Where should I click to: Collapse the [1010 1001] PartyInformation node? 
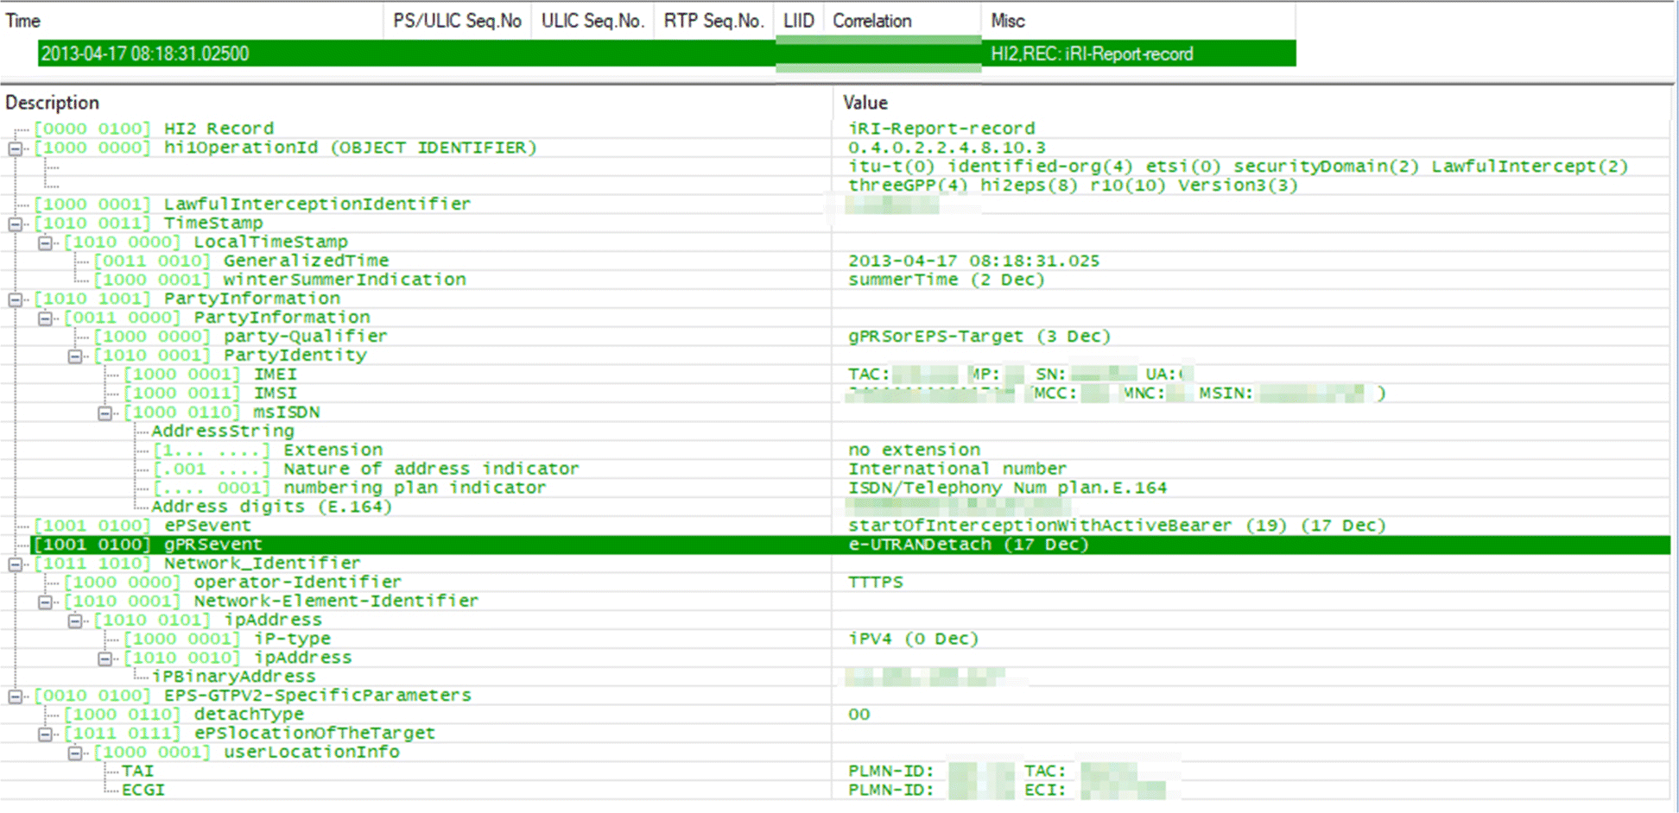click(15, 299)
